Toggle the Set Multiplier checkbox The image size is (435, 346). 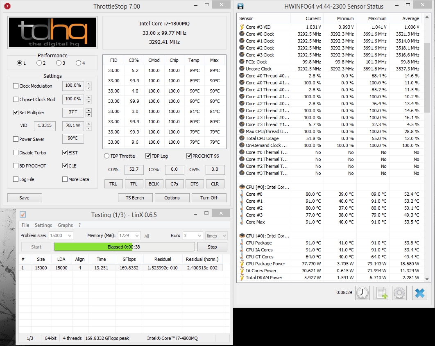[x=16, y=113]
